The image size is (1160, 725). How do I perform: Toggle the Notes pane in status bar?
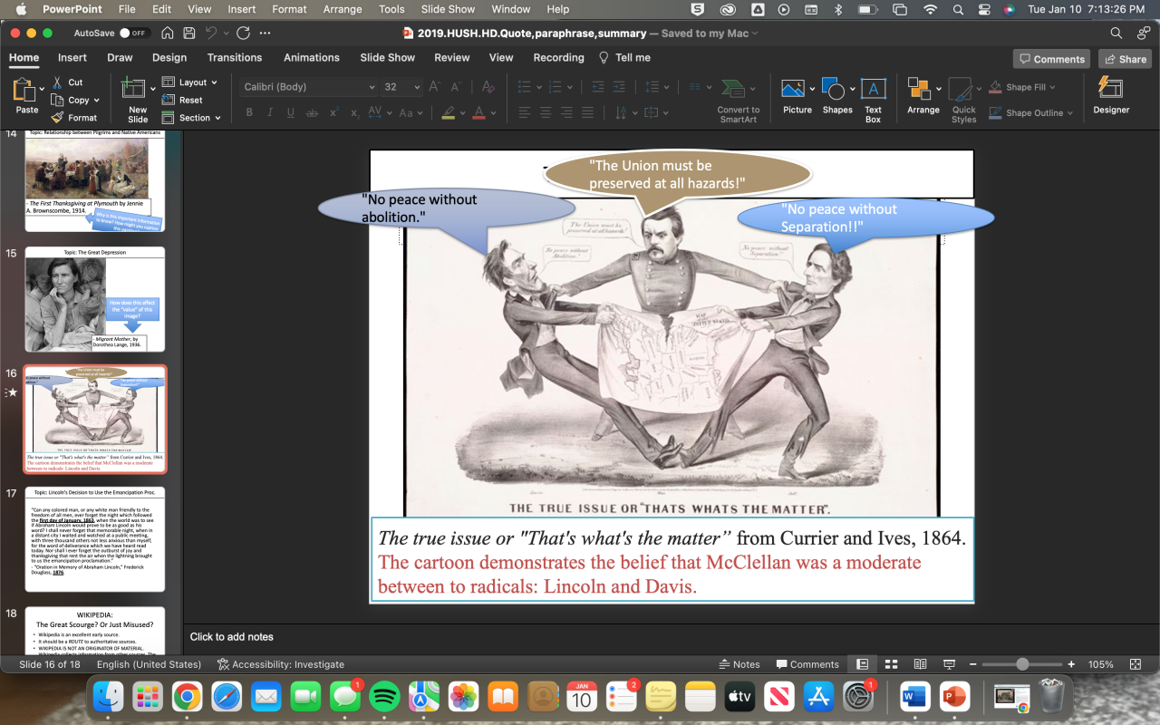[x=739, y=664]
